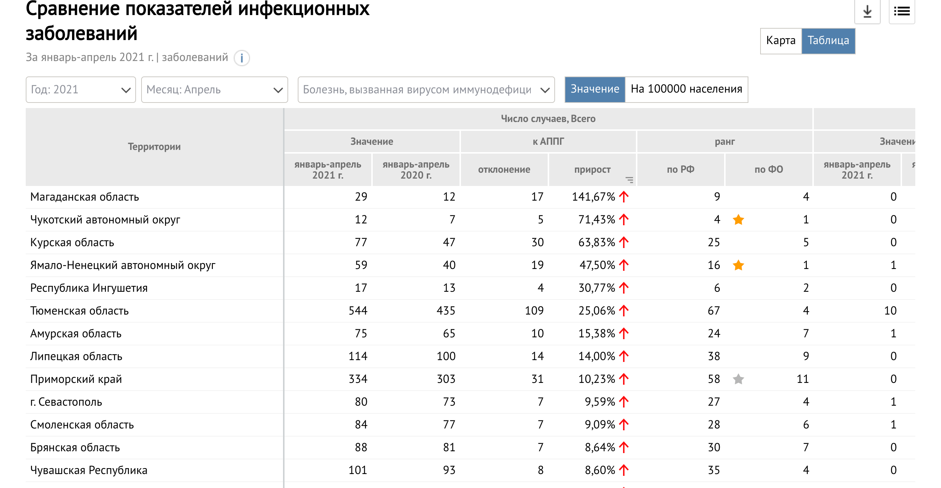
Task: Click the download icon button
Action: [867, 11]
